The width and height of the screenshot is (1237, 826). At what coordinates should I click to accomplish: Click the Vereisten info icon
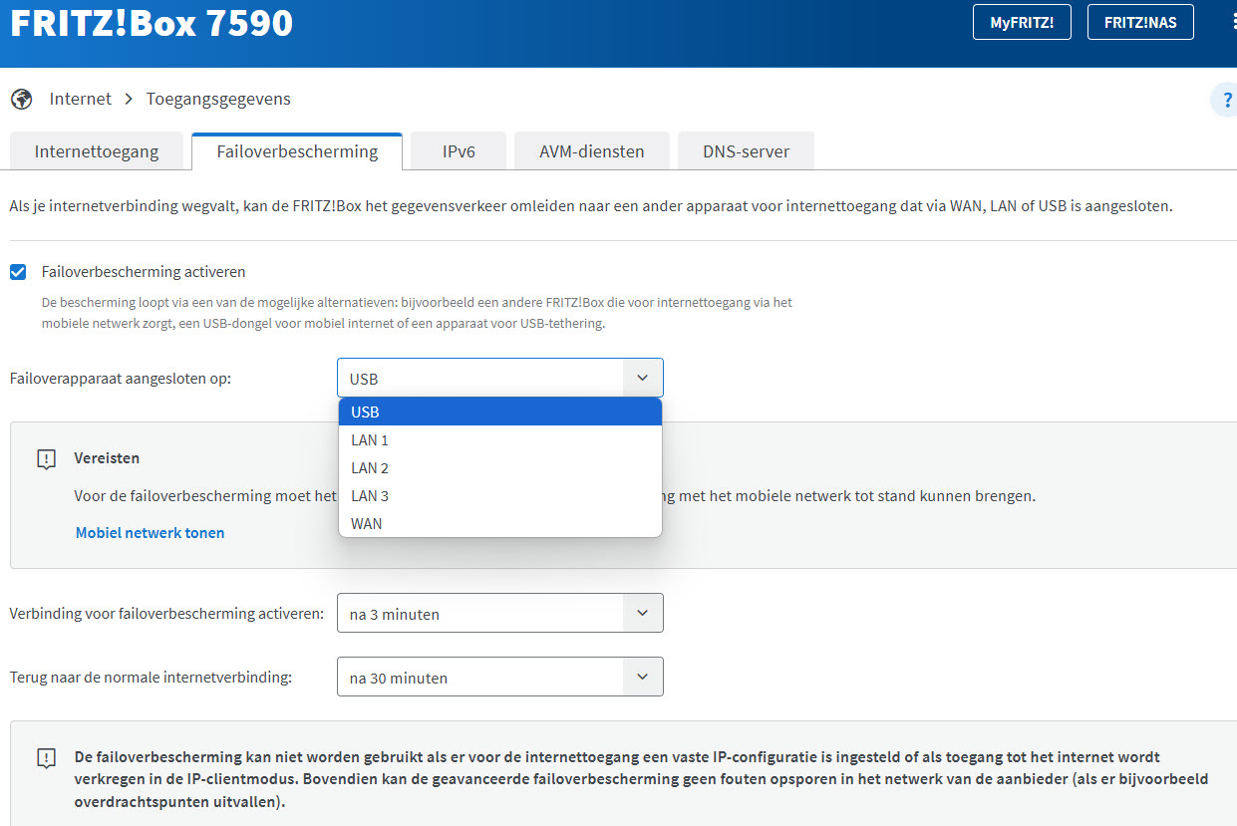[x=46, y=459]
